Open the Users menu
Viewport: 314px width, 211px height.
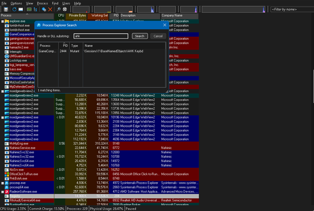click(x=66, y=3)
